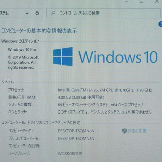Screen dimensions: 162x162
Task: Close the system window
Action: coord(157,1)
